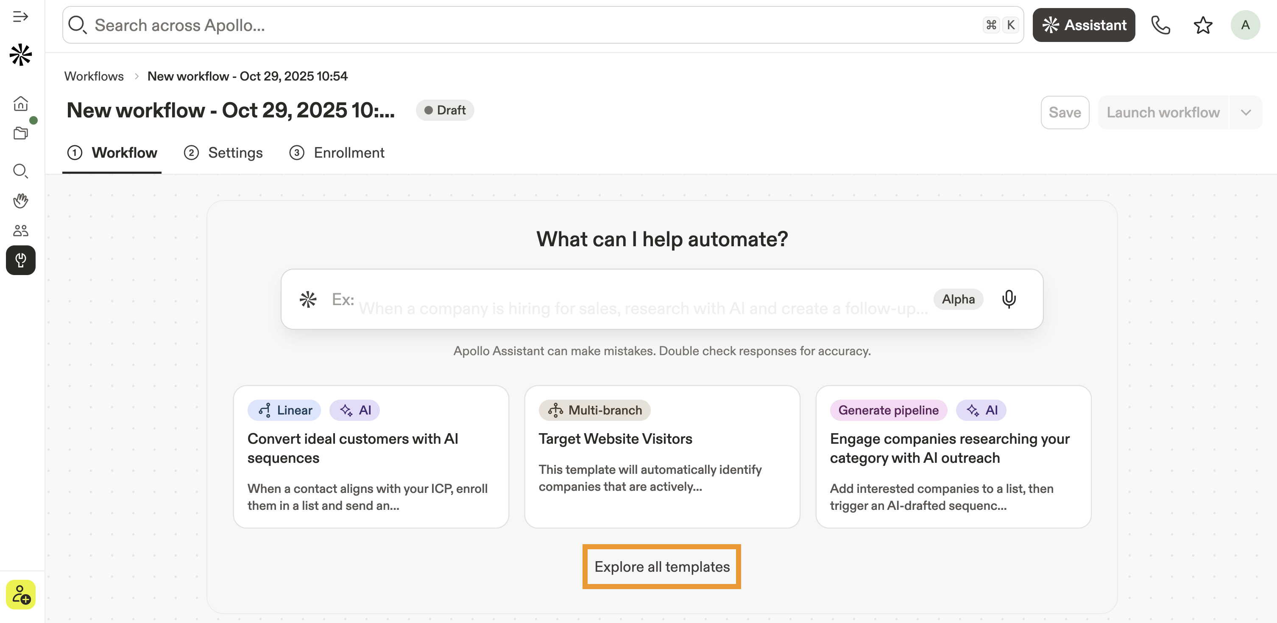The height and width of the screenshot is (623, 1277).
Task: Open the search magnifier in sidebar
Action: tap(20, 171)
